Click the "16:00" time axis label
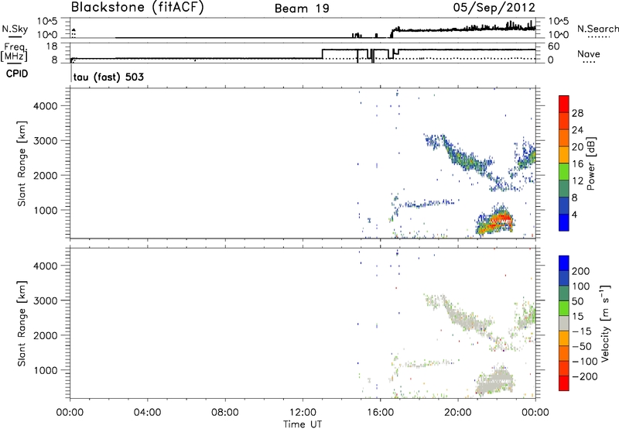 (x=380, y=412)
